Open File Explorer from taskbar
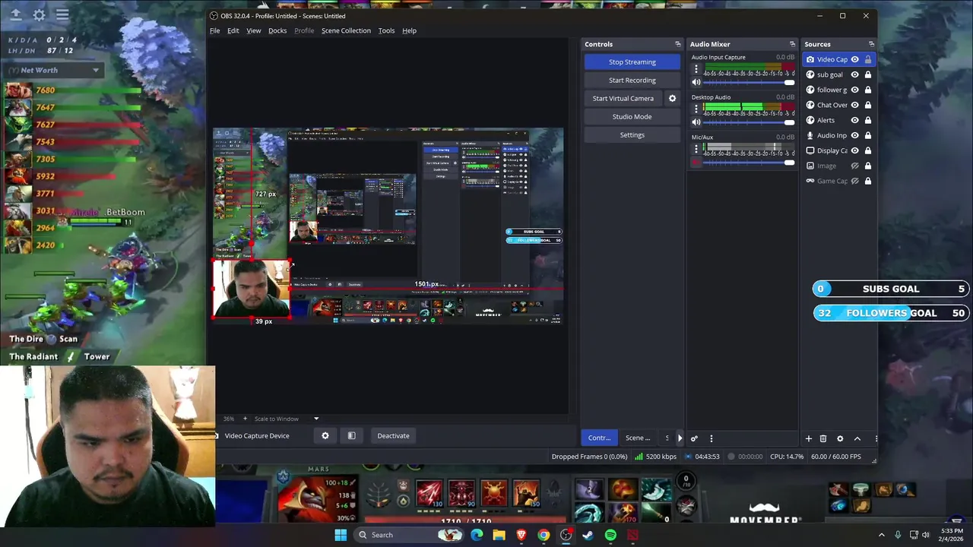 click(x=499, y=535)
